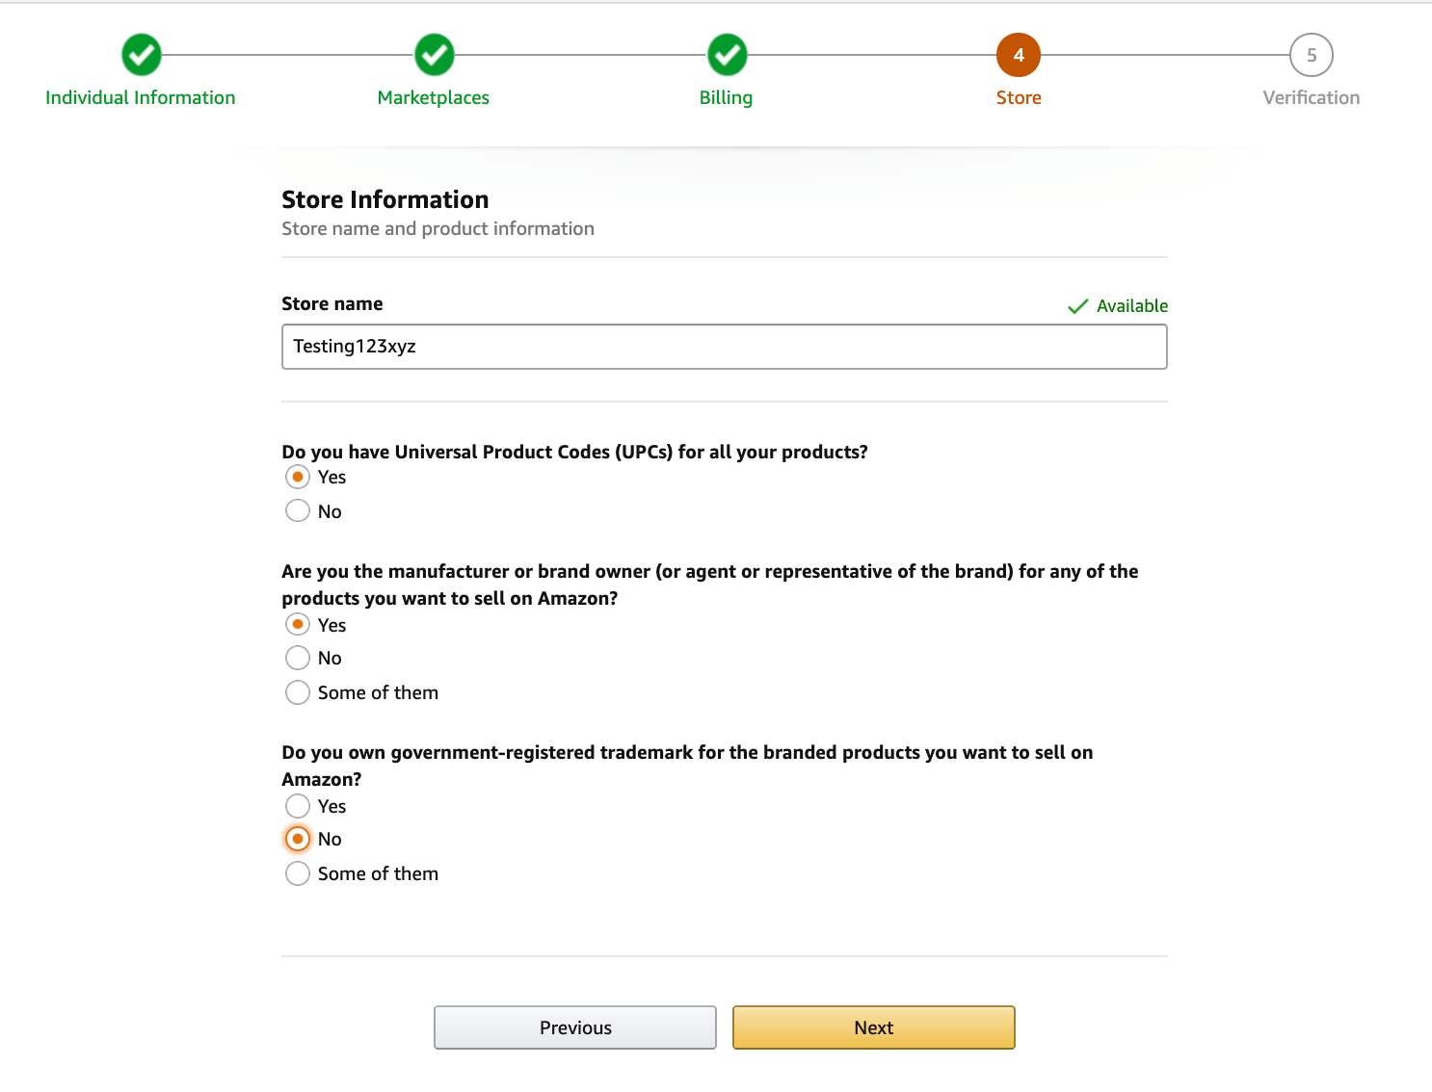The height and width of the screenshot is (1092, 1432).
Task: Choose Yes for manufacturer or brand owner
Action: pyautogui.click(x=298, y=624)
